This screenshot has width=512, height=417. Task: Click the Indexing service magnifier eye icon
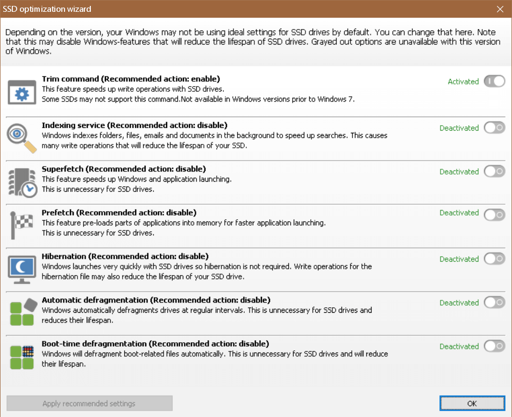22,138
